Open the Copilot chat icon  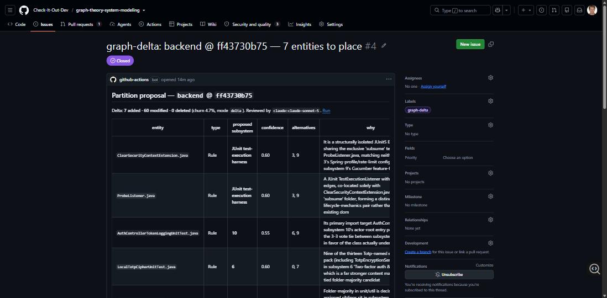(x=498, y=10)
